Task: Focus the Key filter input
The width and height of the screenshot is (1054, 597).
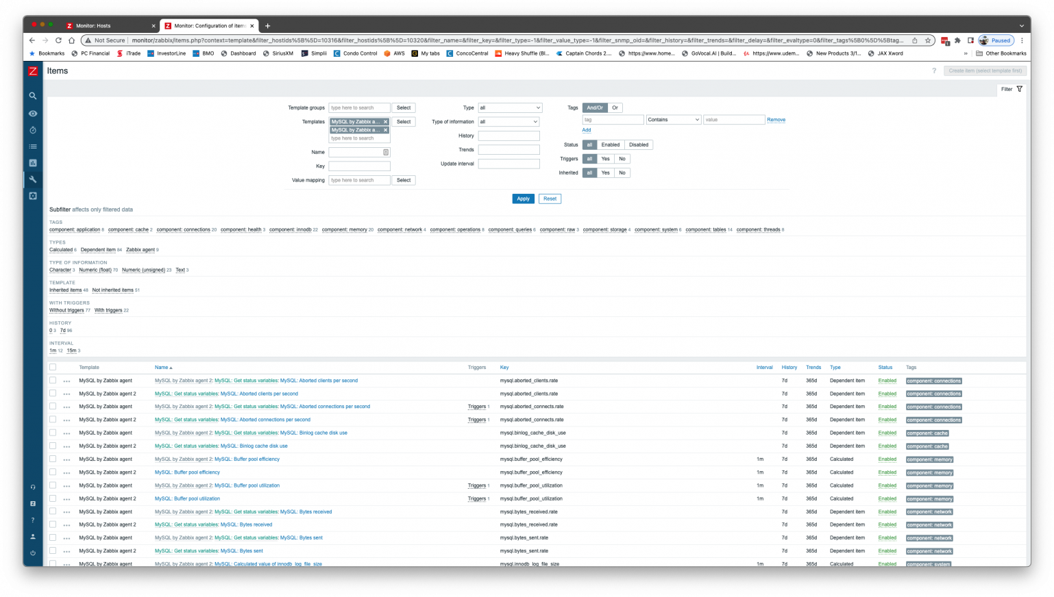Action: point(359,166)
